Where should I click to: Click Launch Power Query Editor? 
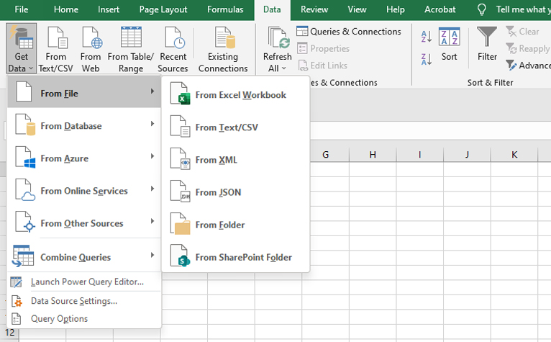click(84, 282)
